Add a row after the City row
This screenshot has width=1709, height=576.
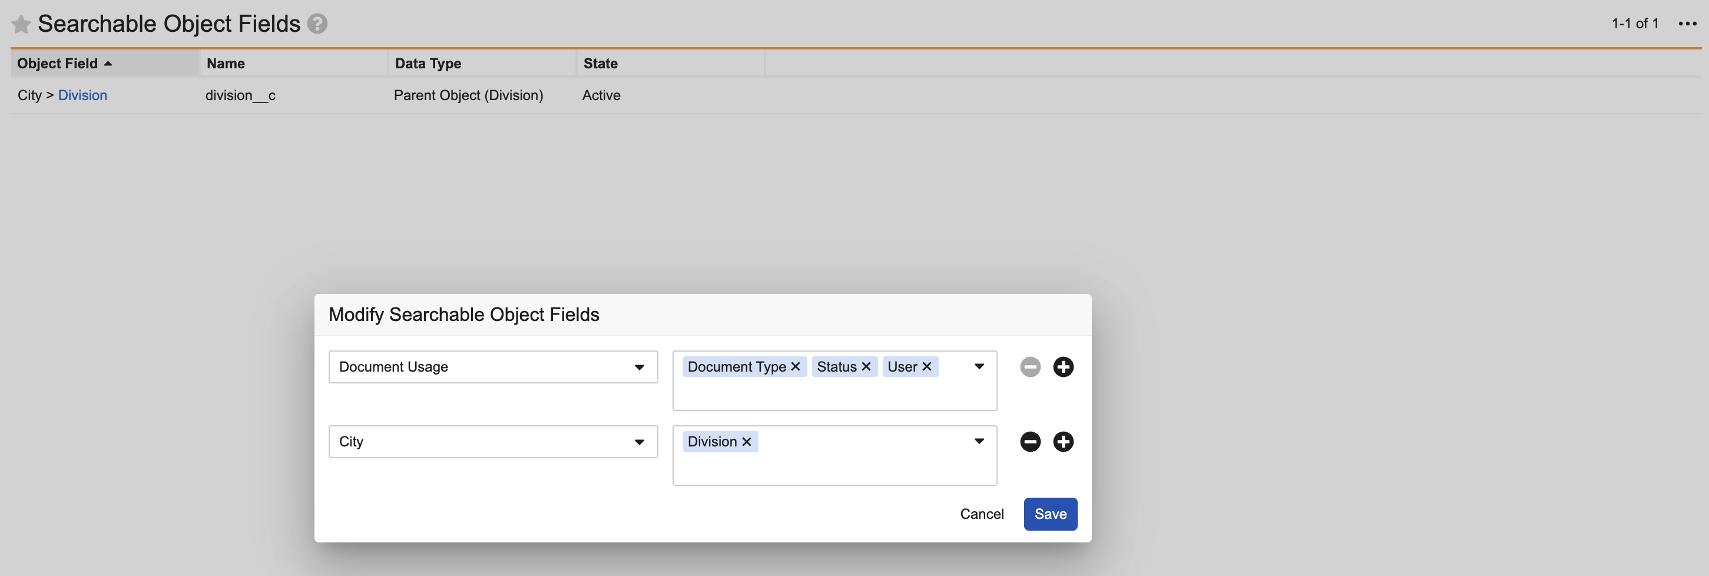coord(1063,442)
